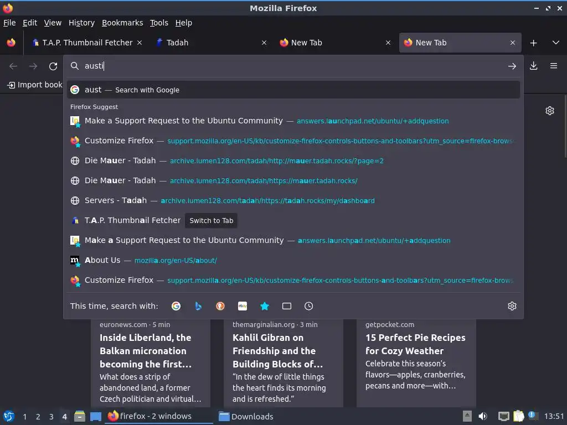Open About Us mozilla.org suggestion
The image size is (567, 425).
[x=293, y=260]
